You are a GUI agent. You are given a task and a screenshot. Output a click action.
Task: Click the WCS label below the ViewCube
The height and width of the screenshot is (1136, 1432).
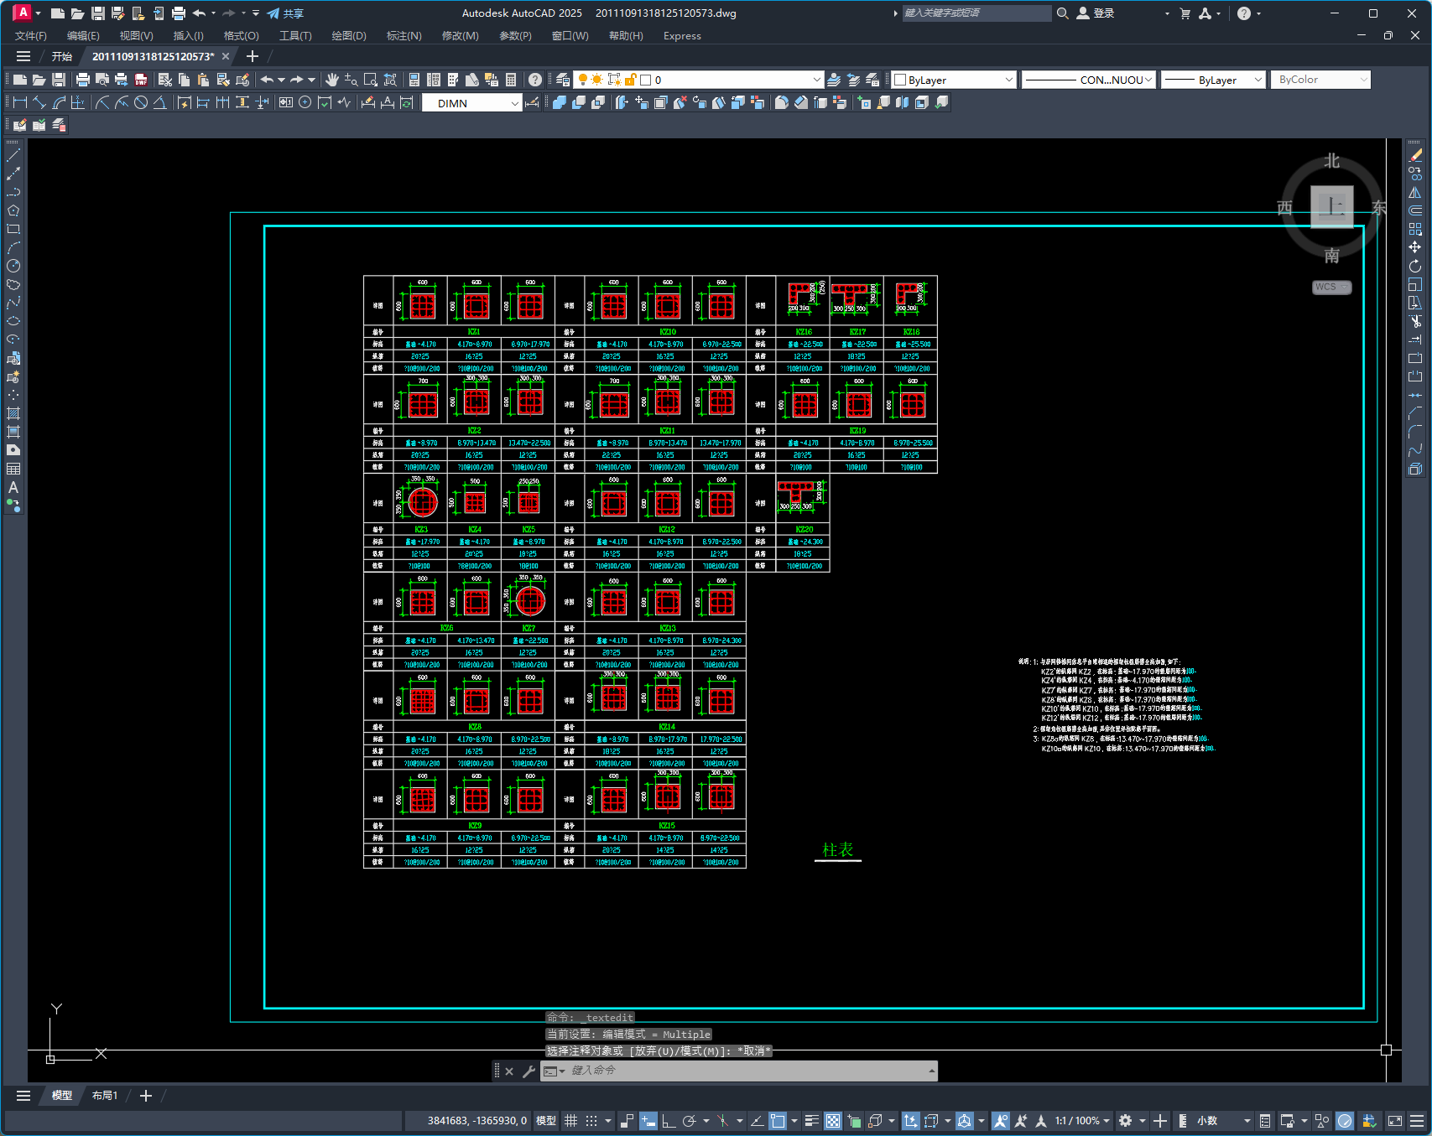(1331, 287)
